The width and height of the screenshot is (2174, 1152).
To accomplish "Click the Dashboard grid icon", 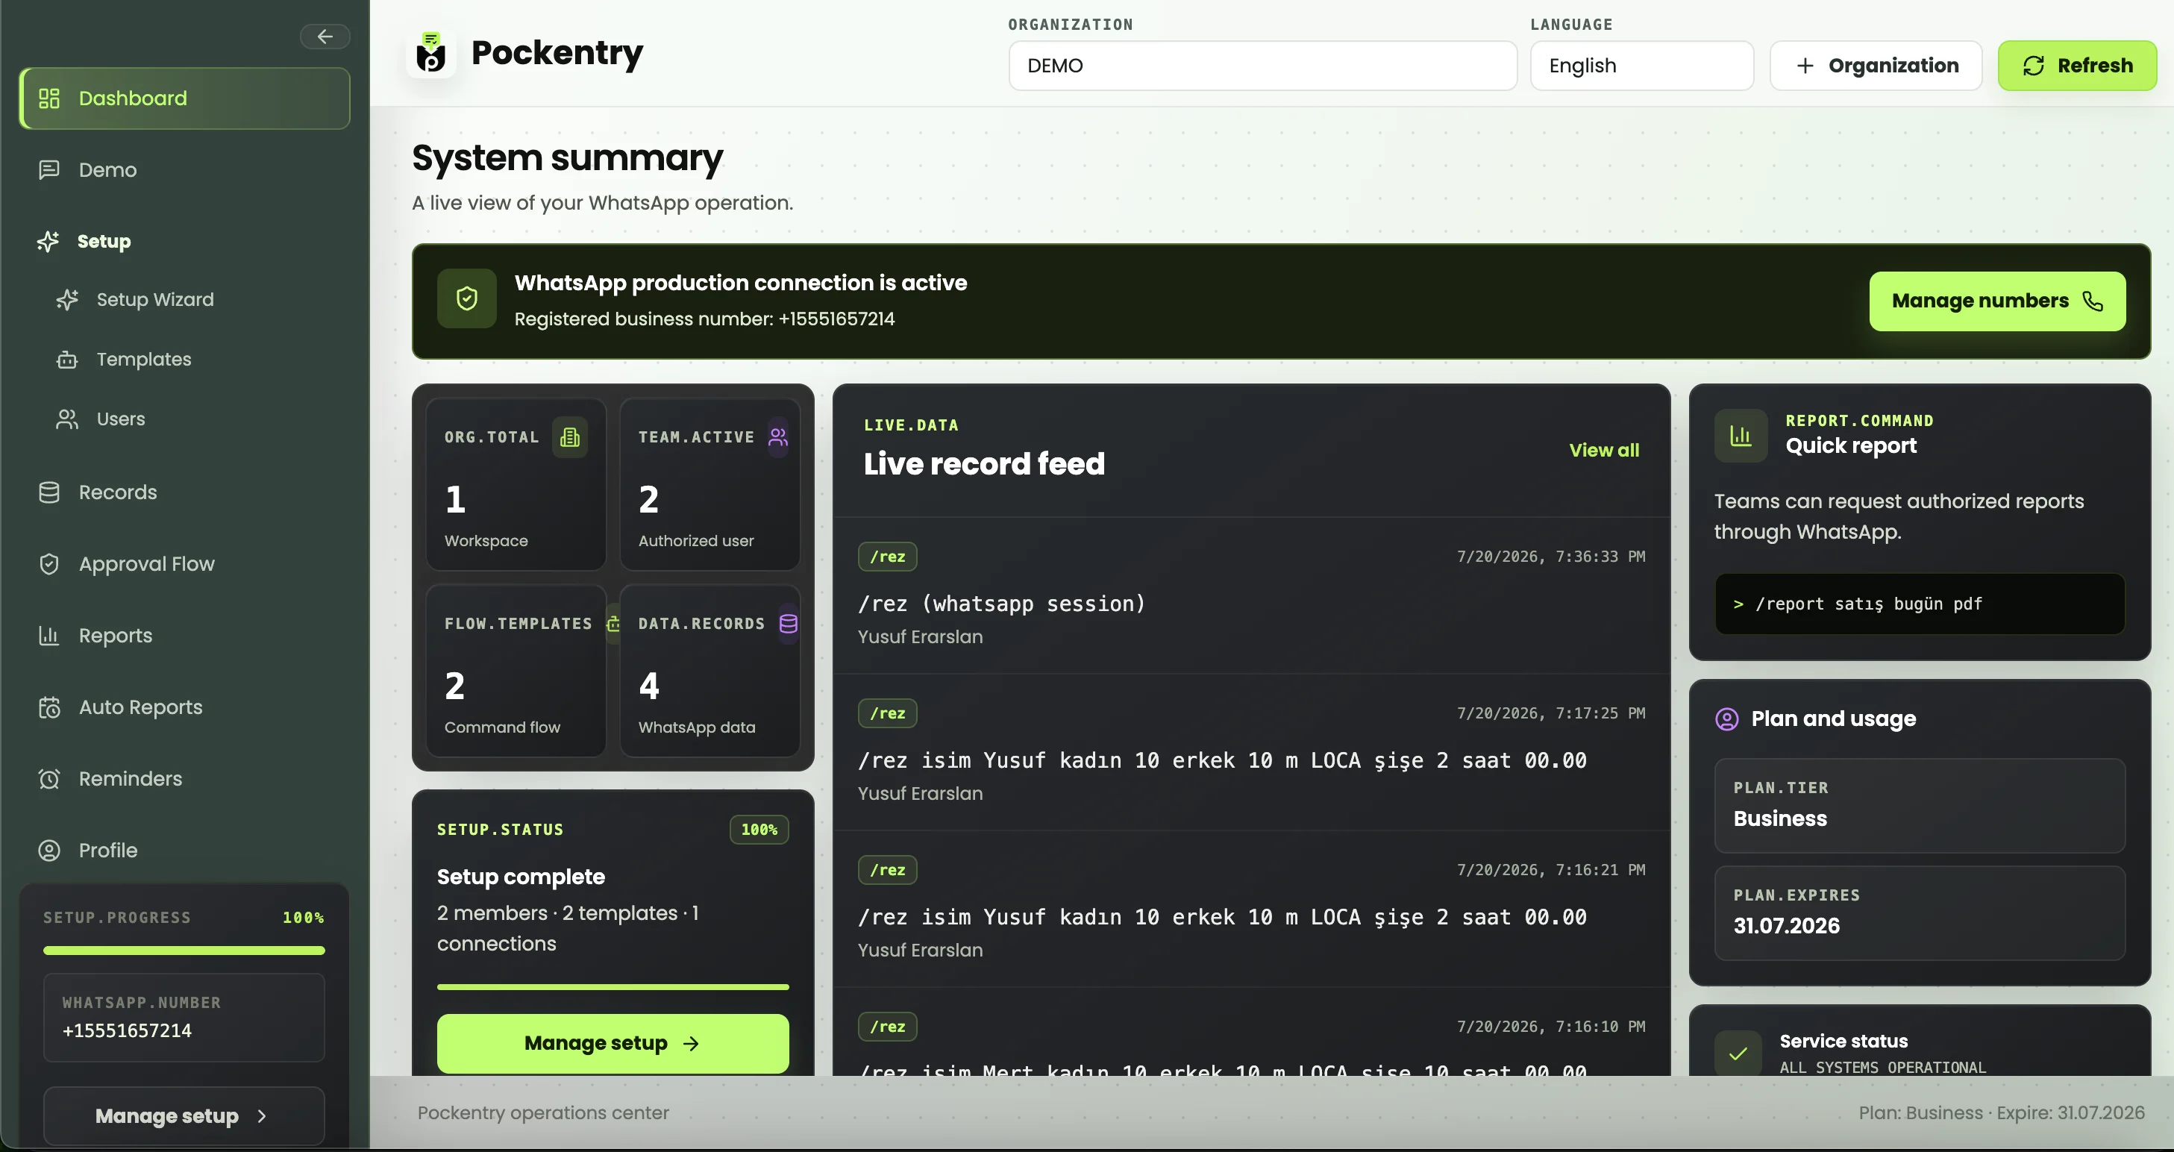I will [x=49, y=98].
